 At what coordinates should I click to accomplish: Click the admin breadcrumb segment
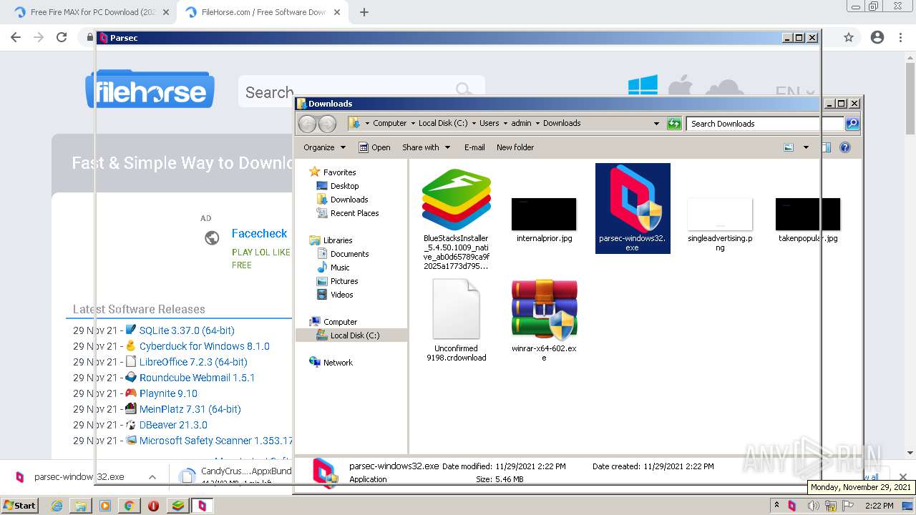[521, 123]
